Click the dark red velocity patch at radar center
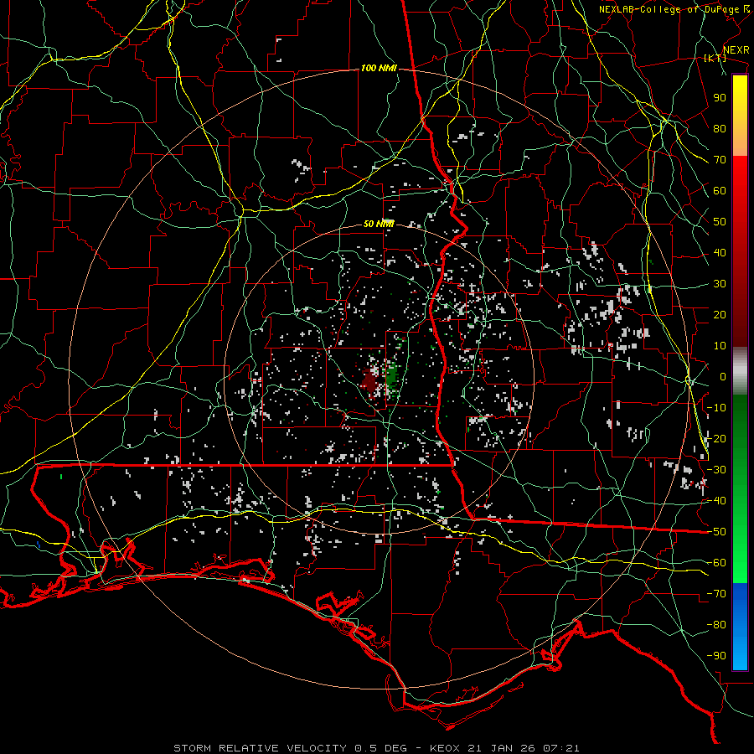Screen dimensions: 754x754 point(369,381)
